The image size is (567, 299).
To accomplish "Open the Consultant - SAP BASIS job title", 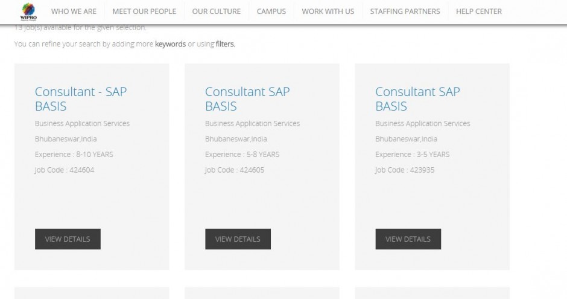I will point(81,99).
